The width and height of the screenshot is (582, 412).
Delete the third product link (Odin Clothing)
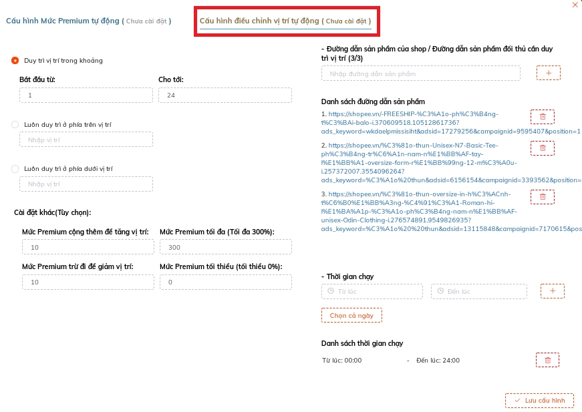click(x=542, y=197)
